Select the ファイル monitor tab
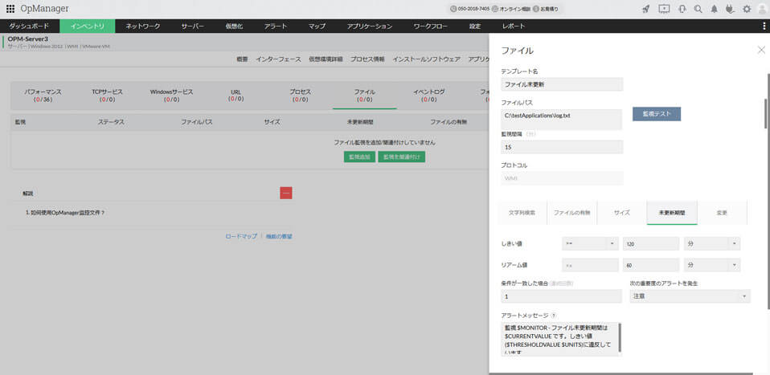 click(364, 96)
